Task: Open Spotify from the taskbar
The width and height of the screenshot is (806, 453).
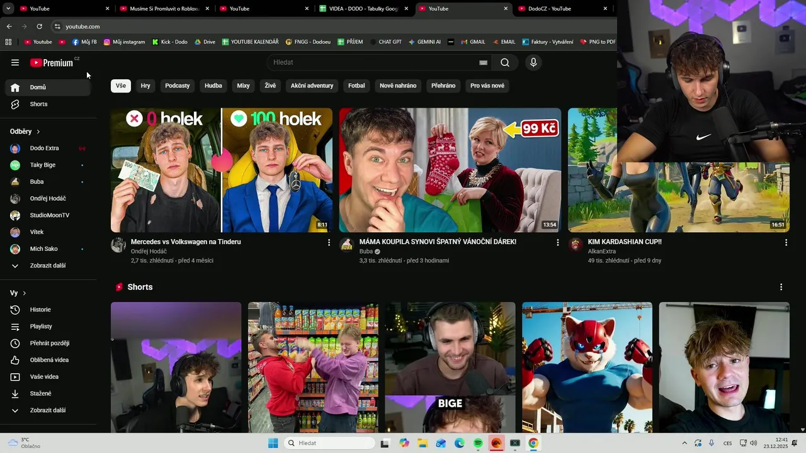Action: (x=478, y=443)
